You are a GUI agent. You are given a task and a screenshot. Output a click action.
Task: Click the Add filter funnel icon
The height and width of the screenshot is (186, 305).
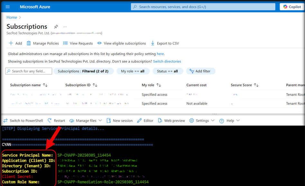click(x=192, y=71)
